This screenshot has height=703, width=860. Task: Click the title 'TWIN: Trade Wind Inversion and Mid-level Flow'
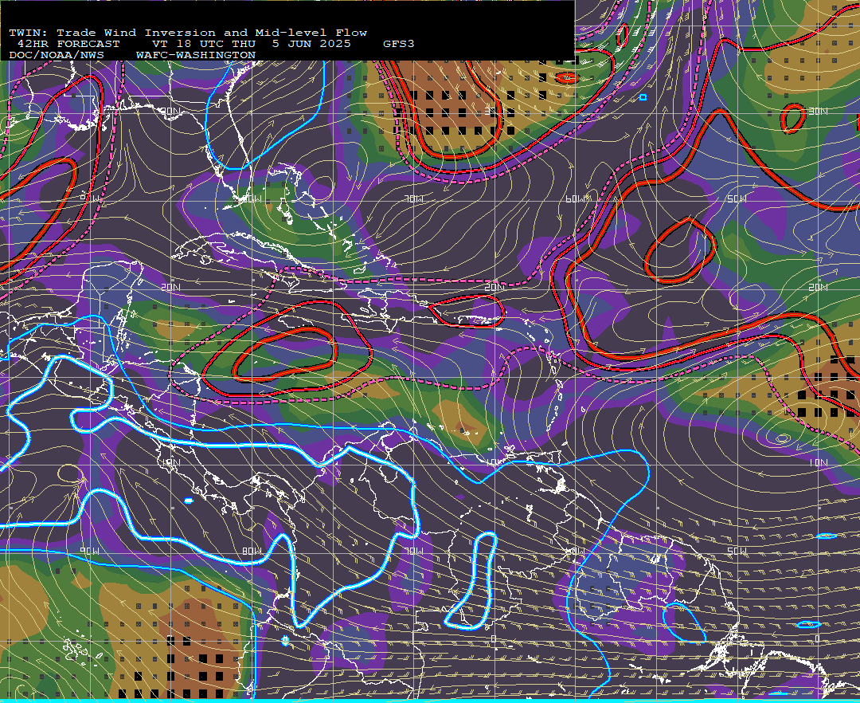click(188, 33)
